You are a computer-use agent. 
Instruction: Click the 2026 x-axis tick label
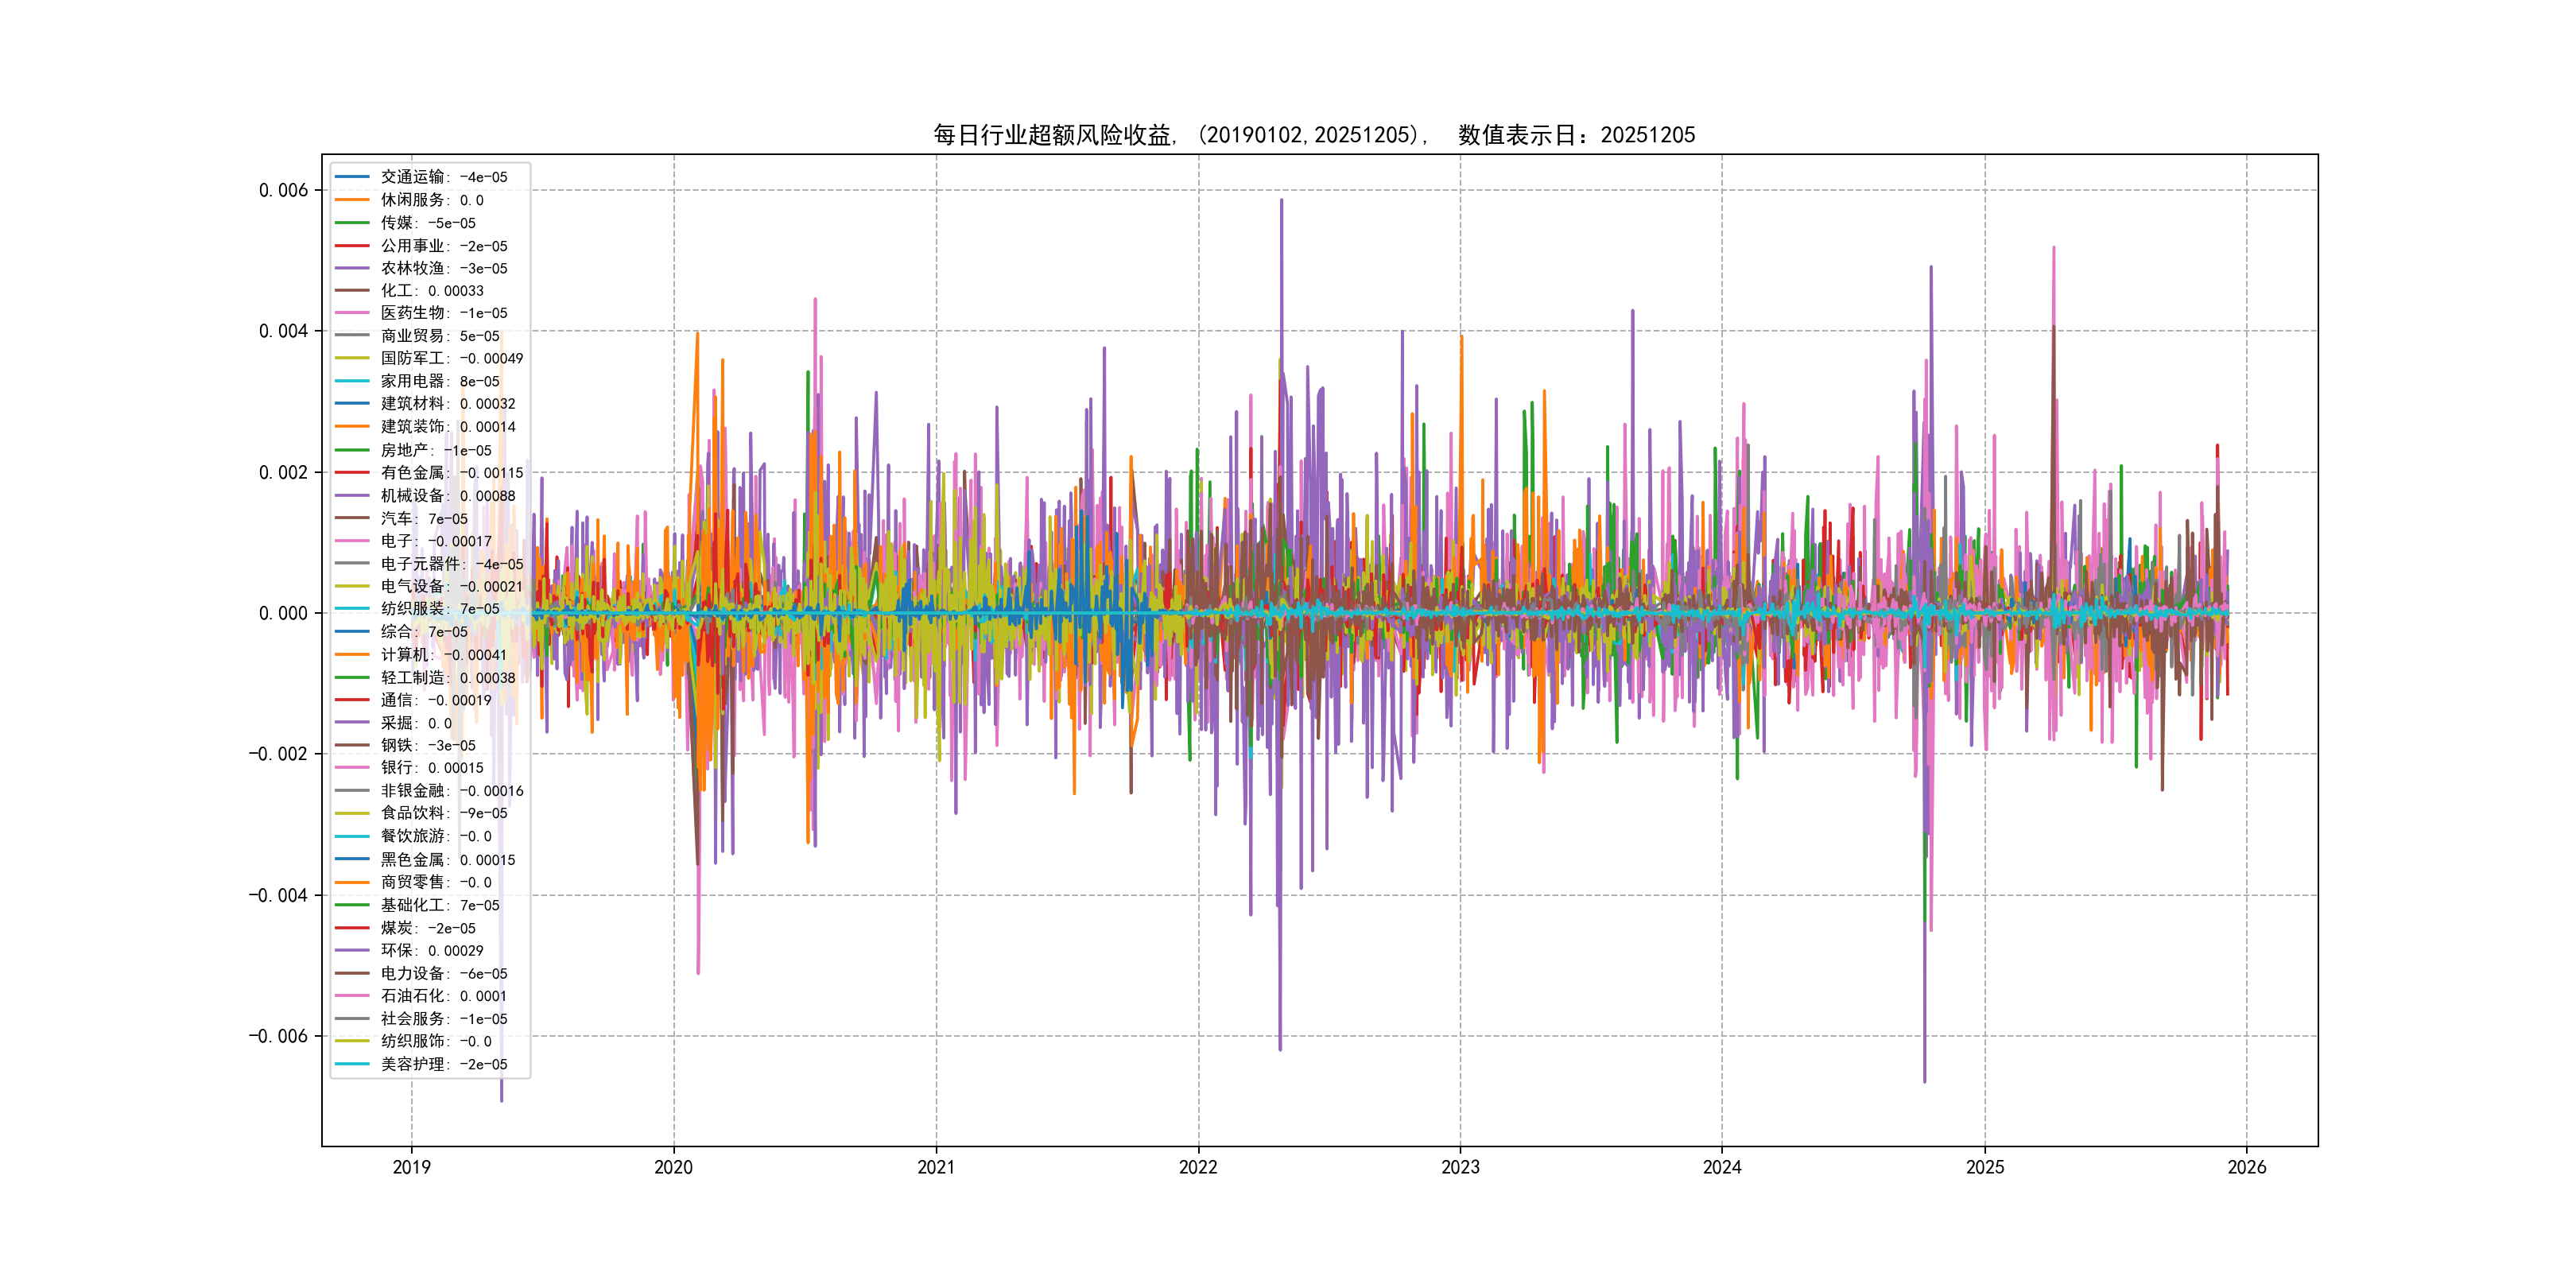coord(2247,1167)
